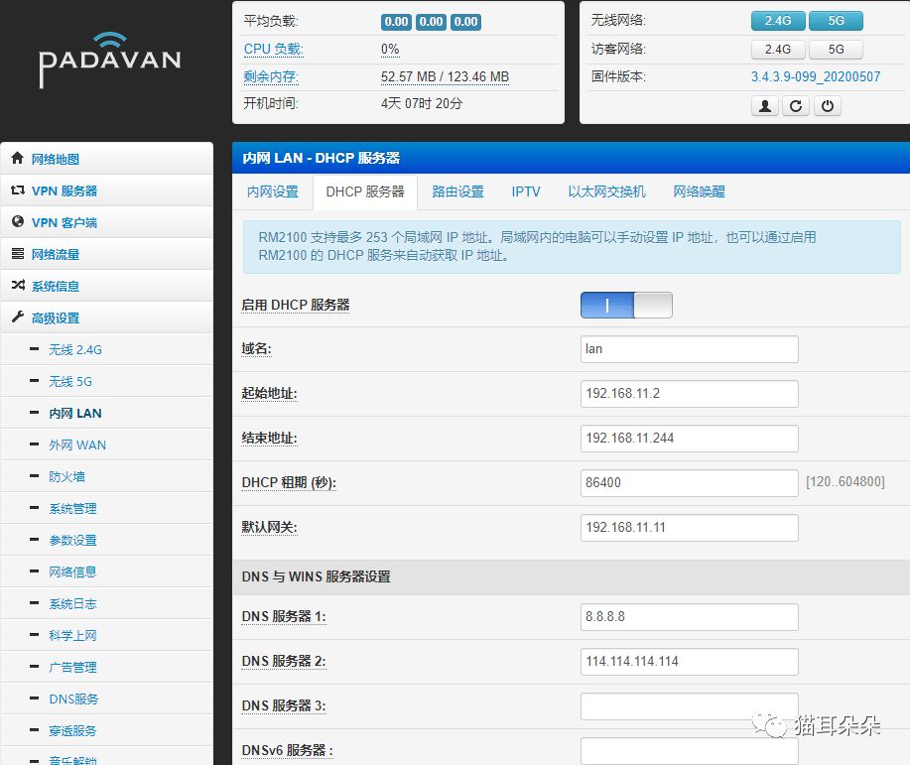
Task: Toggle the 2.4G wireless network button
Action: pos(778,20)
